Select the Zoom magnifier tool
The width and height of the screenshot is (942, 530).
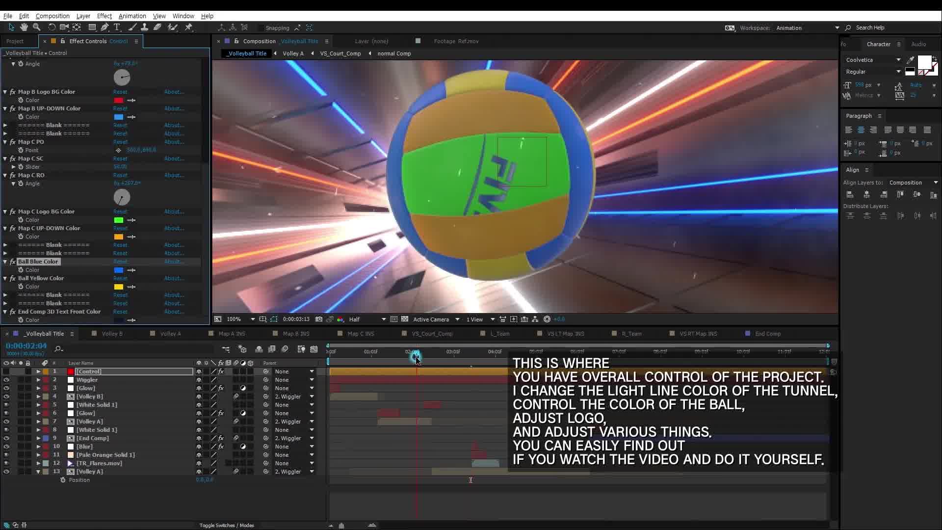click(36, 27)
